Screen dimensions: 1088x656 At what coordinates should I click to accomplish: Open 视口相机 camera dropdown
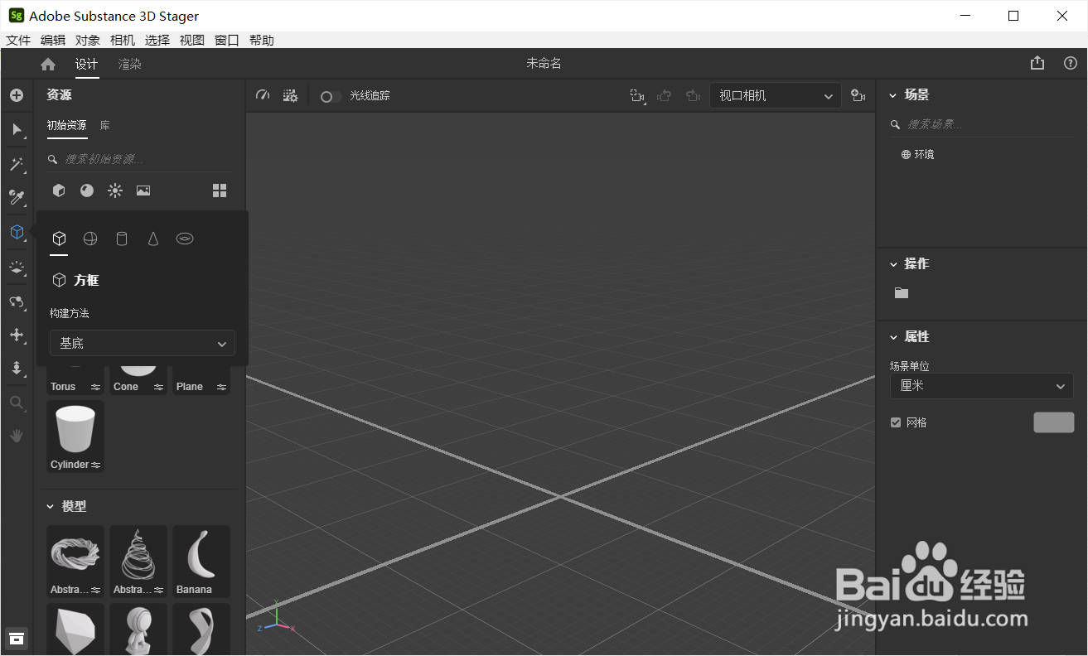[776, 96]
